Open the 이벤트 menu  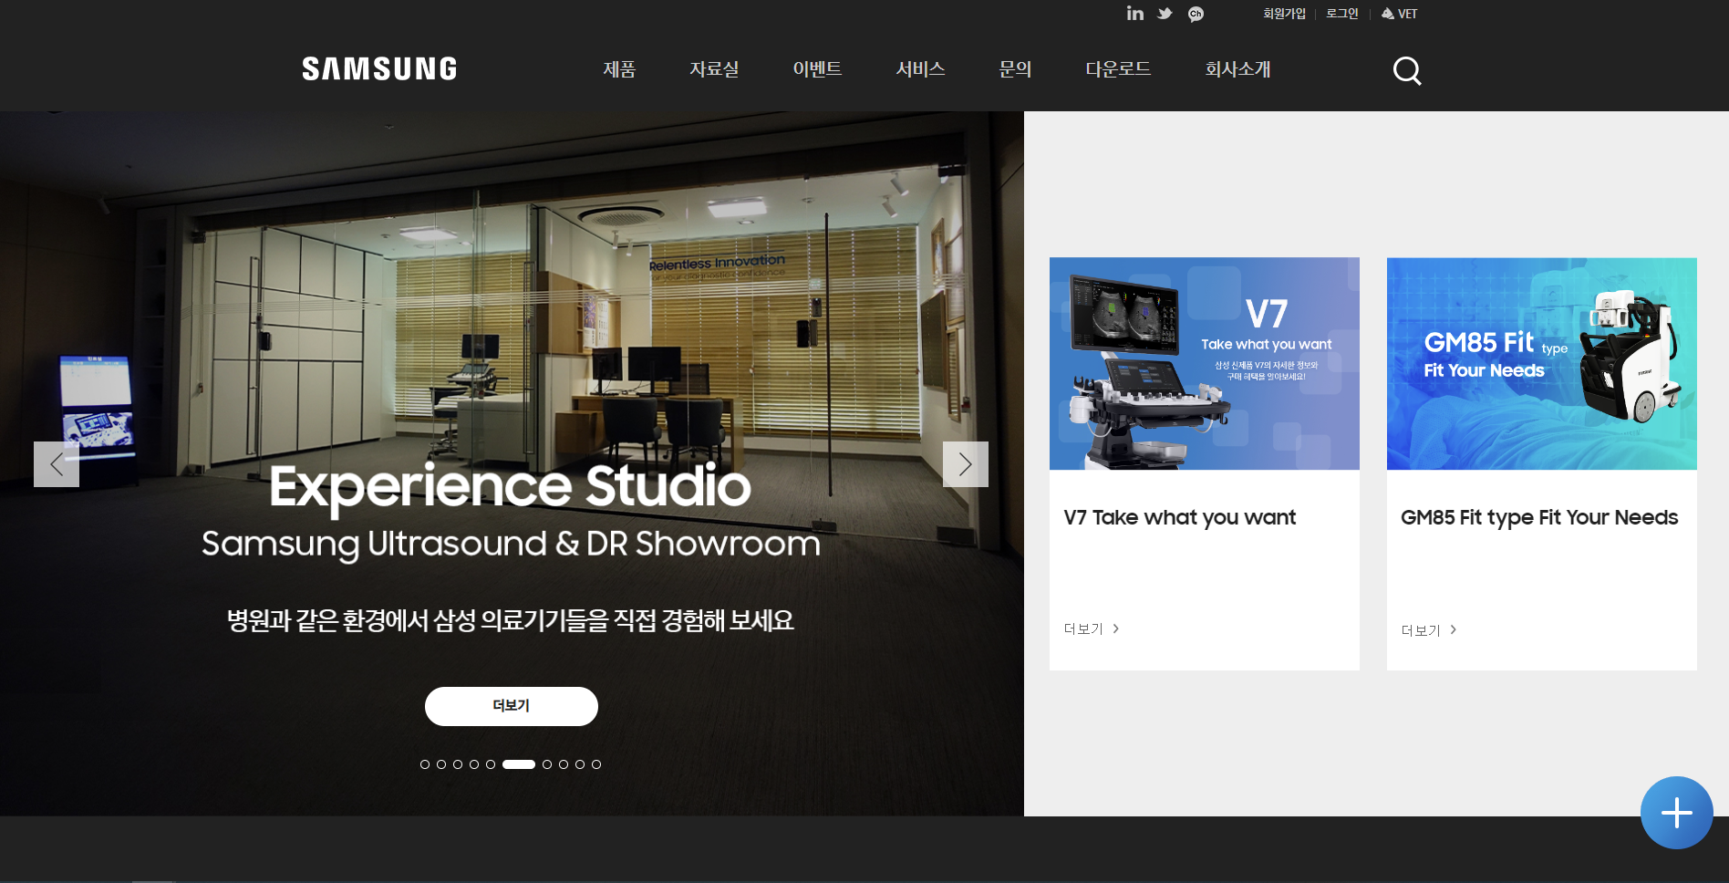[817, 69]
